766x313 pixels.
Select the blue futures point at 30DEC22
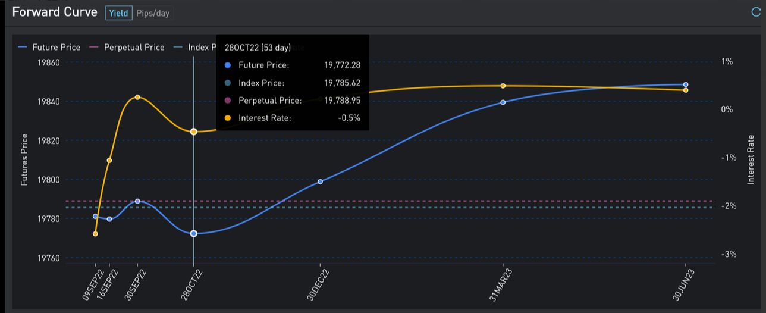(320, 181)
